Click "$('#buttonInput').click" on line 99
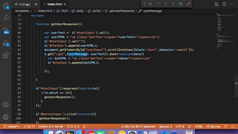The height and width of the screenshot is (134, 238). [56, 114]
